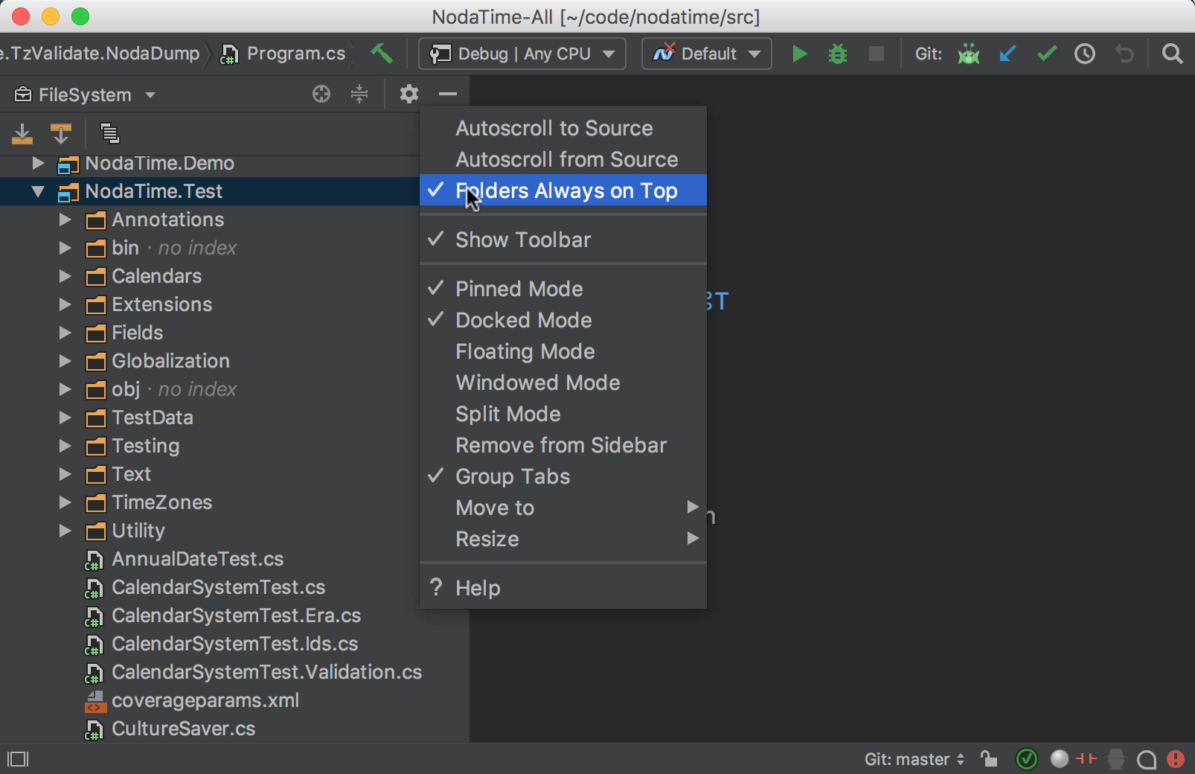Commit changes with green checkmark icon

point(1046,54)
